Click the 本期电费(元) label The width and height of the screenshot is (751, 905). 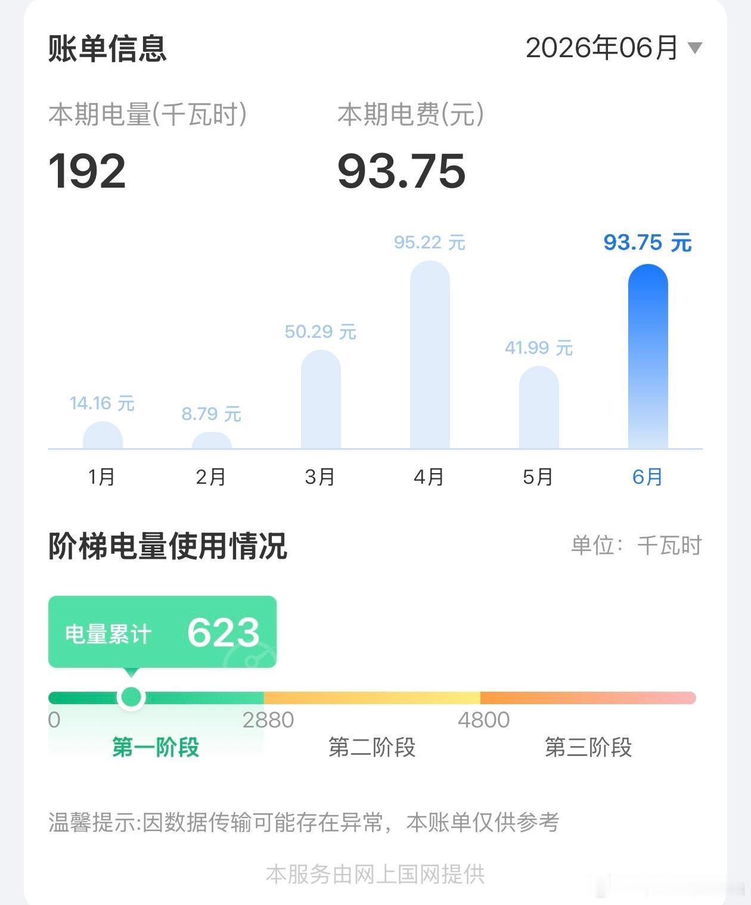coord(411,114)
